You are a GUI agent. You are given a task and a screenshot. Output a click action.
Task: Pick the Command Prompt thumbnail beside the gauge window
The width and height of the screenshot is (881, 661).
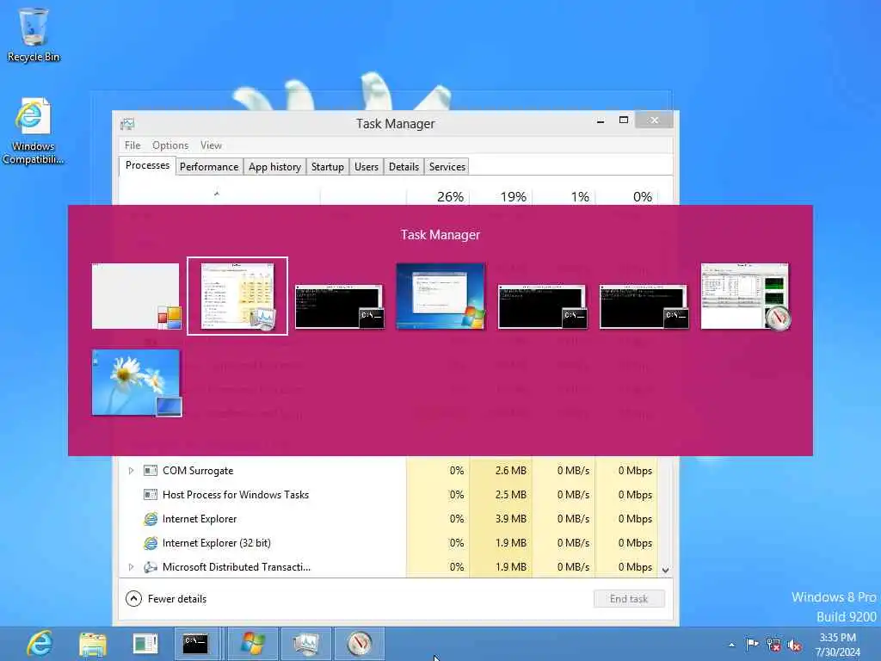pos(644,306)
